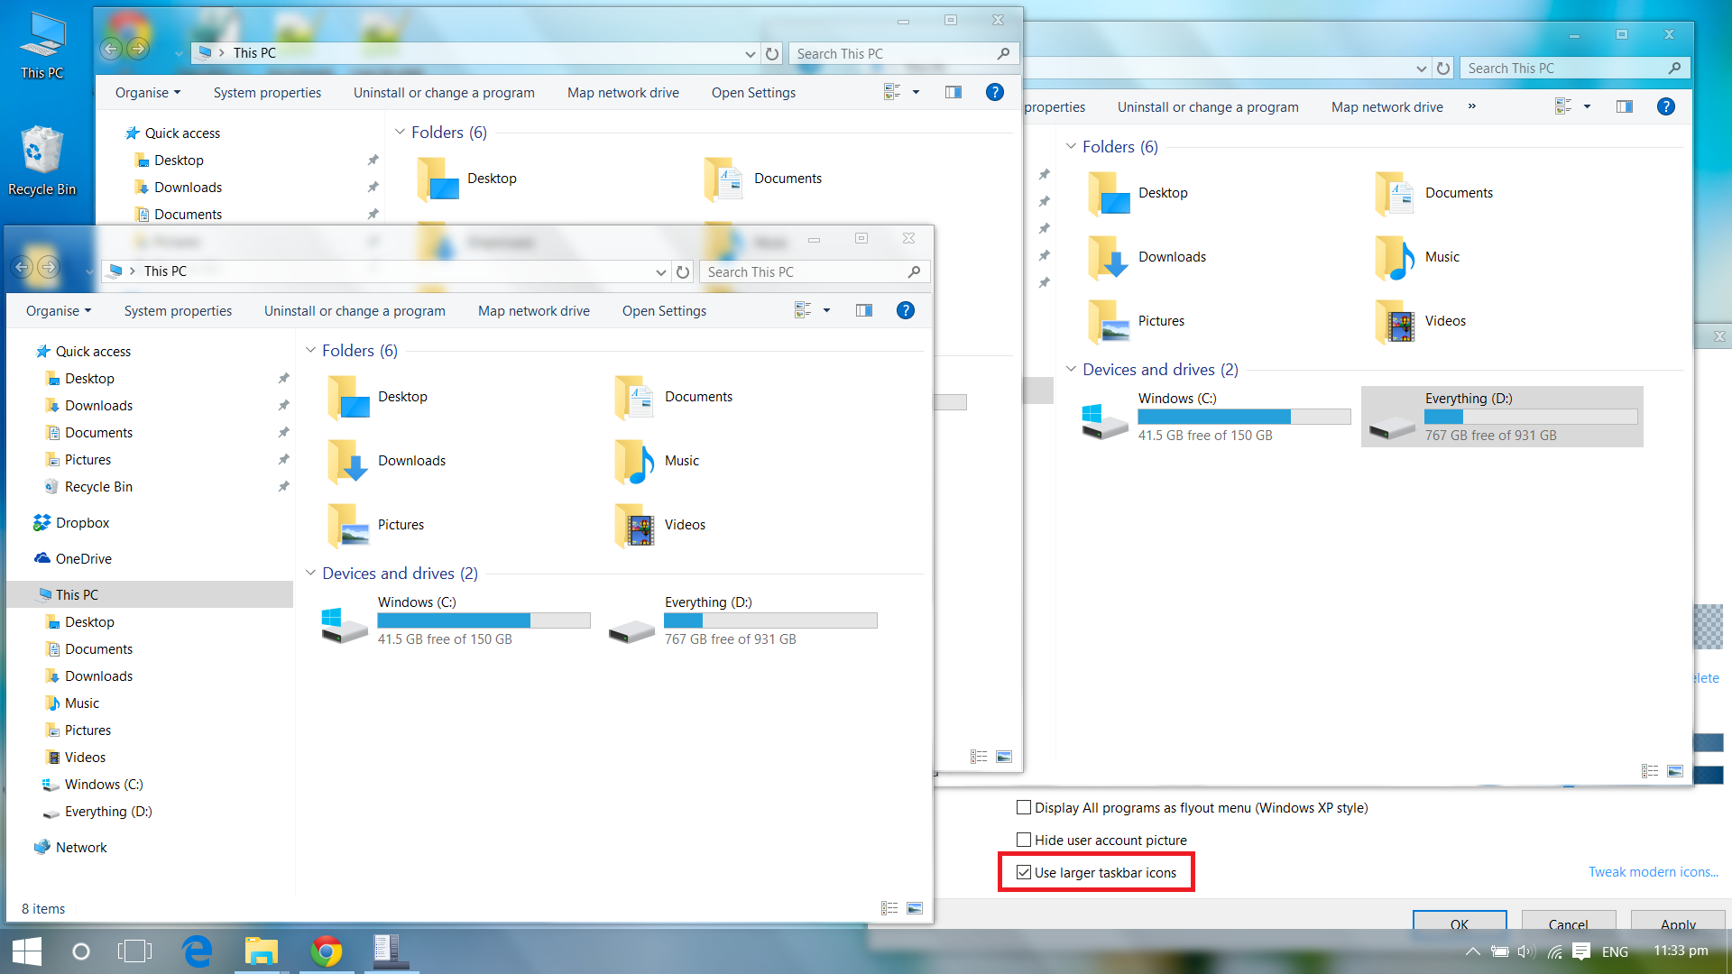Uncheck Use larger taskbar icons

pyautogui.click(x=1024, y=872)
